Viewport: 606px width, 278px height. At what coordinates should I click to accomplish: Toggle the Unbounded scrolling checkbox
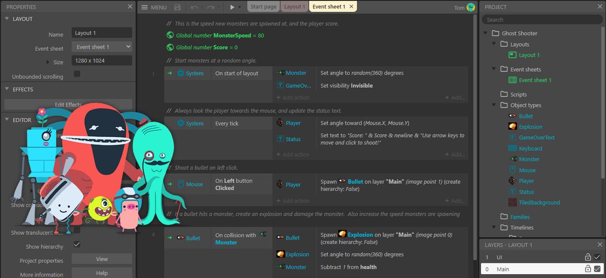[x=77, y=74]
